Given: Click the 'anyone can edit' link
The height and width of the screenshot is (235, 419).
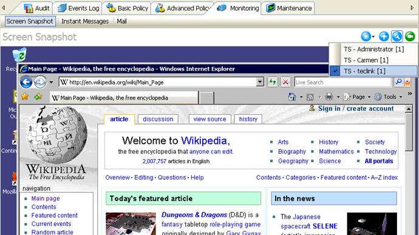Looking at the screenshot, I should click(x=211, y=152).
